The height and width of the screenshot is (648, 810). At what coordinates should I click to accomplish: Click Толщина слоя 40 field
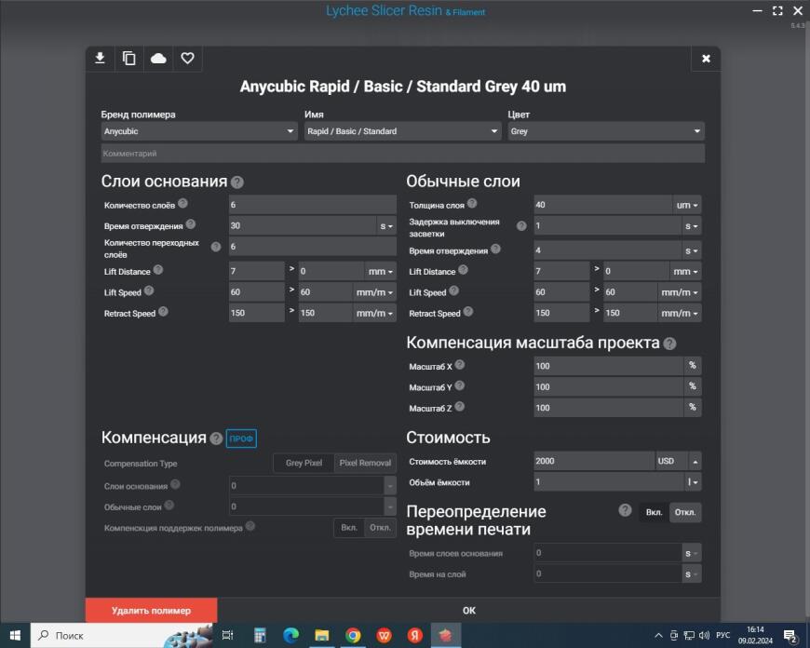603,205
